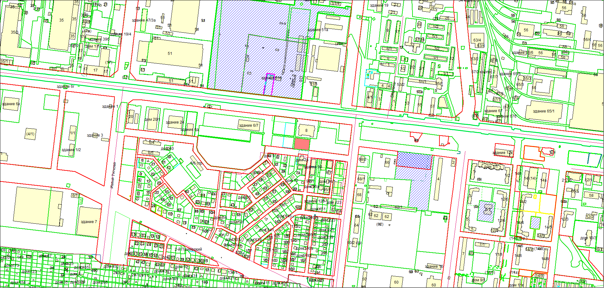Click the building labeled здание 24
Viewport: 604px width, 288px height.
point(175,122)
